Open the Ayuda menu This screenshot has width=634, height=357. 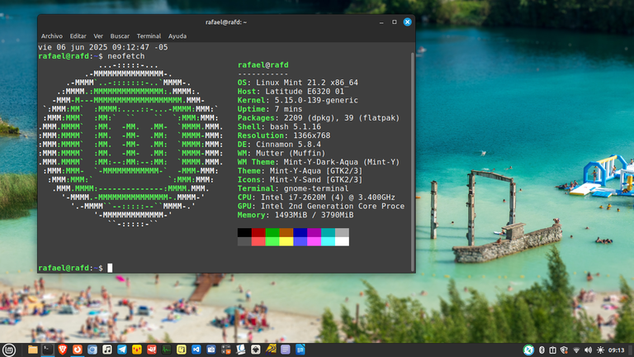(177, 36)
